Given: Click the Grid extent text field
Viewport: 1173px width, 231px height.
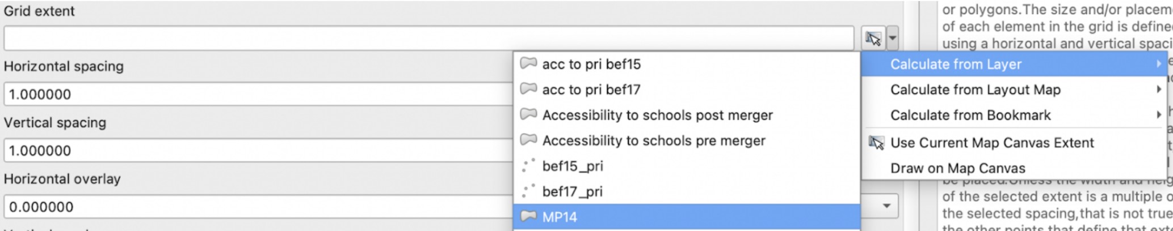Looking at the screenshot, I should point(428,38).
